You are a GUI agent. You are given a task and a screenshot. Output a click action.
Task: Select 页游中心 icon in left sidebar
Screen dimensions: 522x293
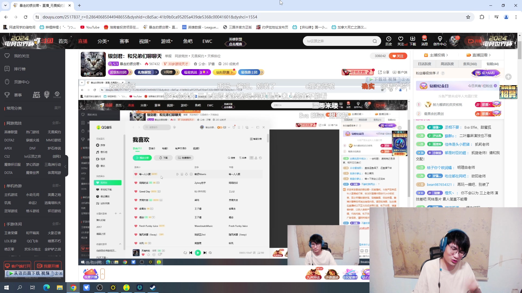7,82
